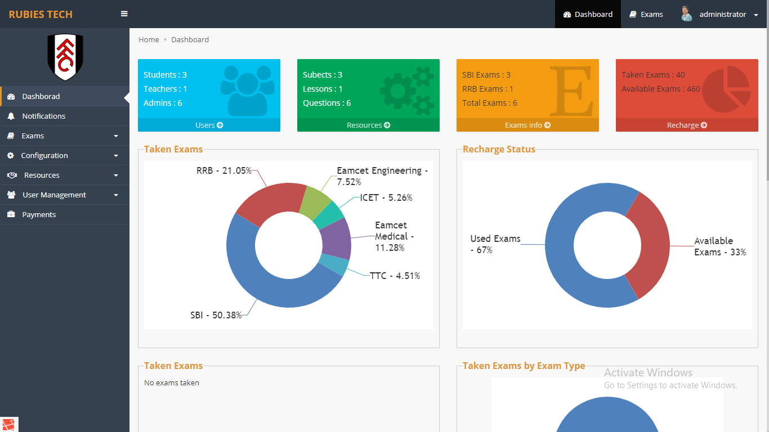769x432 pixels.
Task: Click the "Students : 3" statistic
Action: [165, 75]
